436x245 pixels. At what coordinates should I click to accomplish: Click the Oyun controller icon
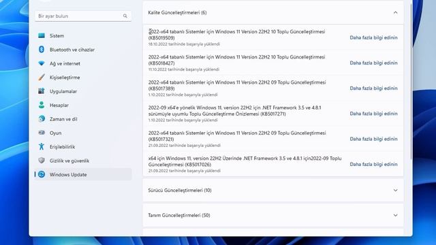pyautogui.click(x=42, y=133)
